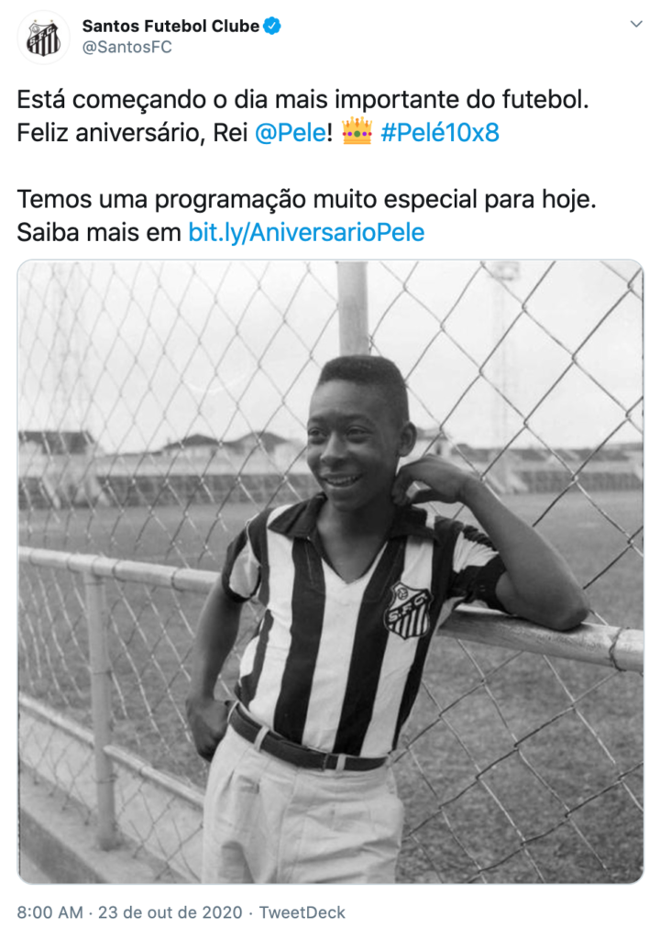
Task: Open the bit.ly/AniversarioPele link
Action: [x=307, y=232]
